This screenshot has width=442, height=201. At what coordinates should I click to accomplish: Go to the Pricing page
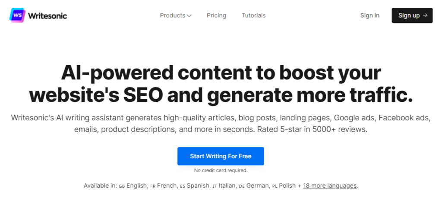[x=216, y=16]
